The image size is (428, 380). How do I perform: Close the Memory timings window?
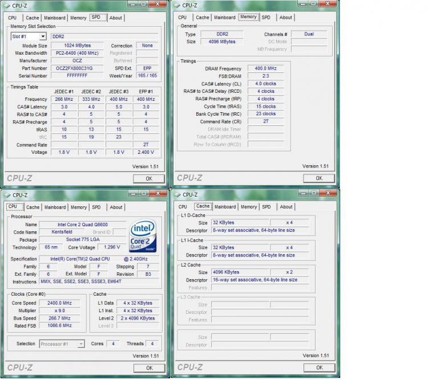(328, 3)
